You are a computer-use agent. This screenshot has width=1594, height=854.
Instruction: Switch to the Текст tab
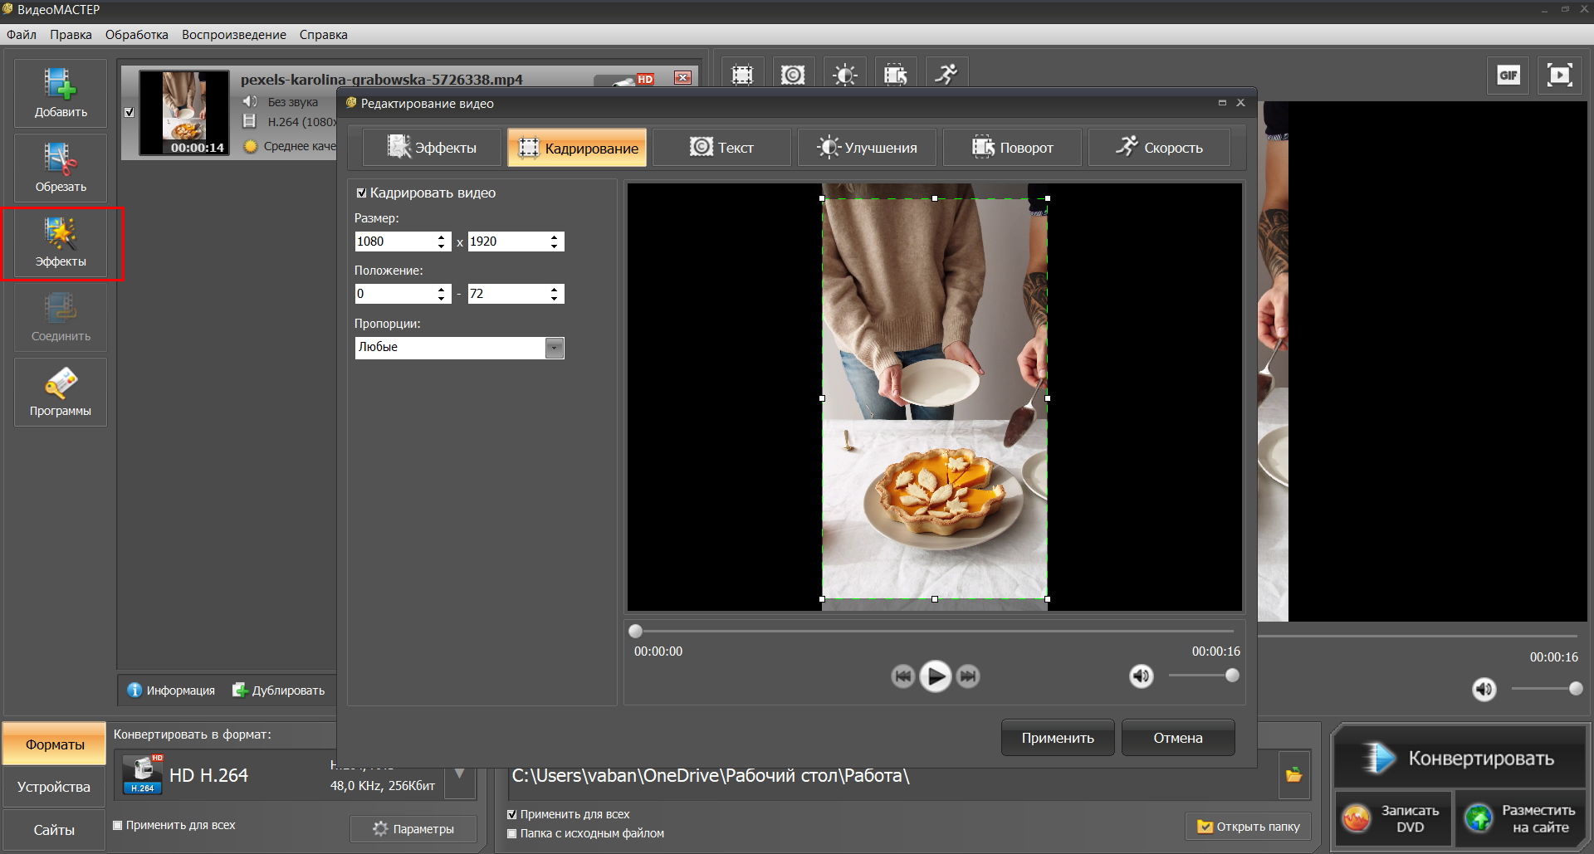pyautogui.click(x=722, y=148)
